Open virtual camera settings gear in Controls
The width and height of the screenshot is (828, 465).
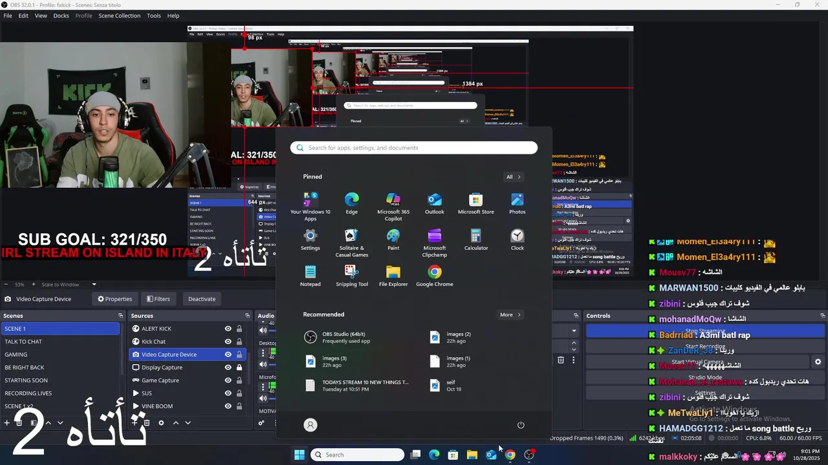[818, 362]
